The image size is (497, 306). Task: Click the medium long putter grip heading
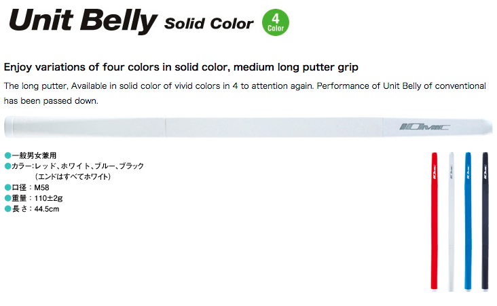(181, 67)
